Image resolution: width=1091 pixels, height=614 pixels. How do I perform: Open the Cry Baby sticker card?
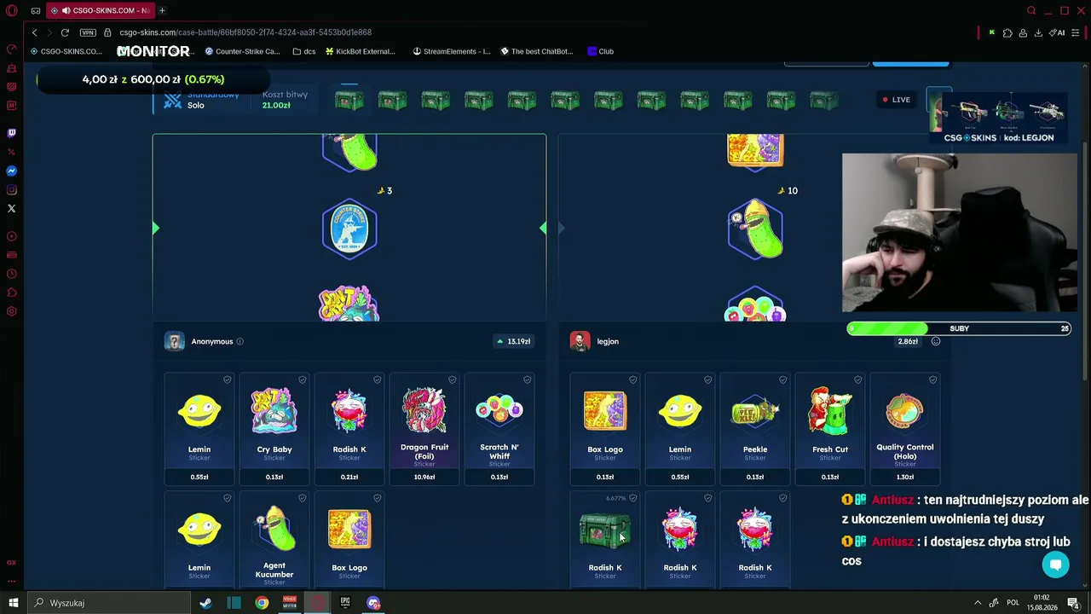(274, 429)
